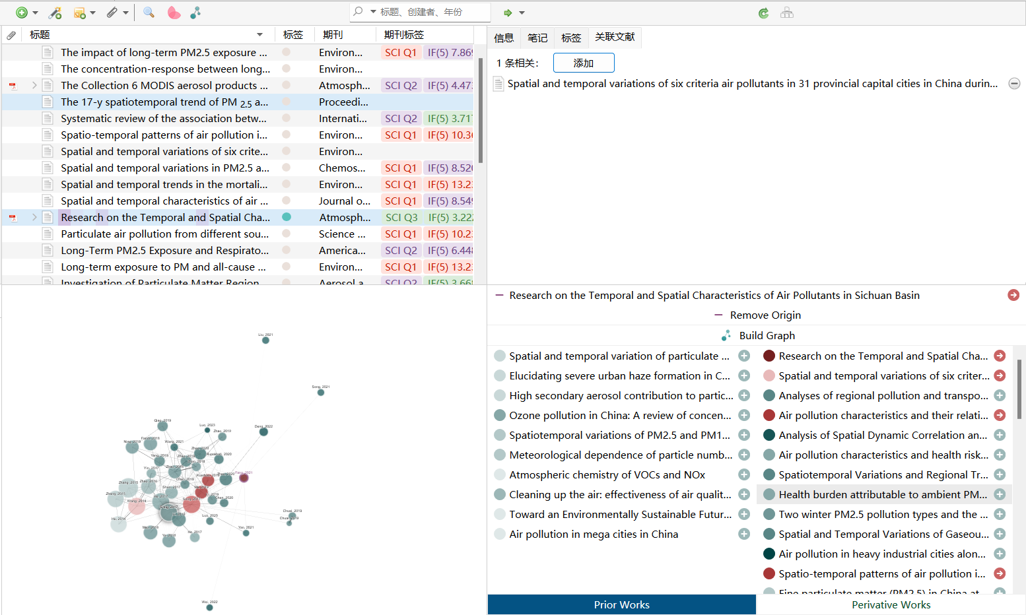This screenshot has width=1026, height=615.
Task: Expand the Research on the Temporal row
Action: [34, 217]
